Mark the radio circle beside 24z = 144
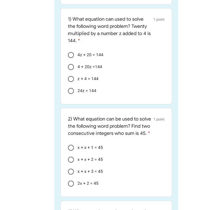 point(71,91)
